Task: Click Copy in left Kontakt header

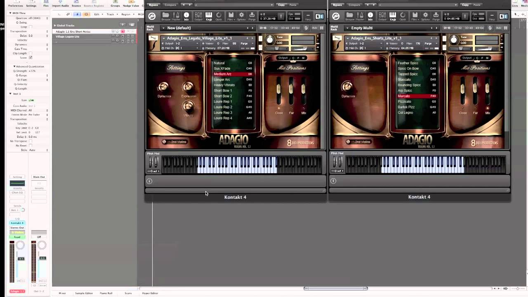Action: (281, 5)
